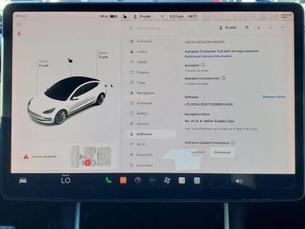
Task: Select Standard update preference
Action: 198,152
